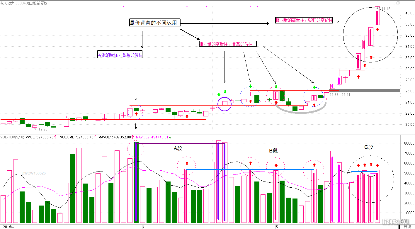Select the 量价背离的不同运用 annotation box

[x=155, y=23]
